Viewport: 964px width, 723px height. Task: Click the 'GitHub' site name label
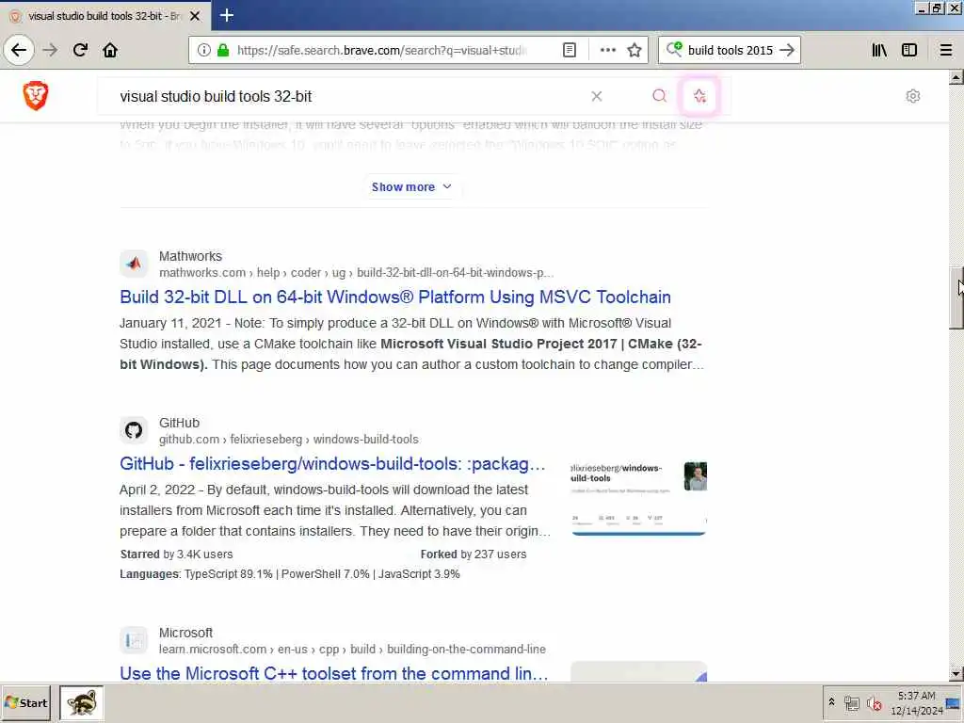[180, 423]
